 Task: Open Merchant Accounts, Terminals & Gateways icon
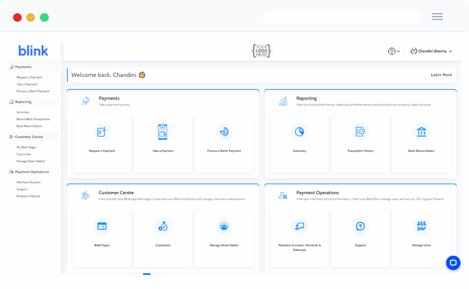300,226
